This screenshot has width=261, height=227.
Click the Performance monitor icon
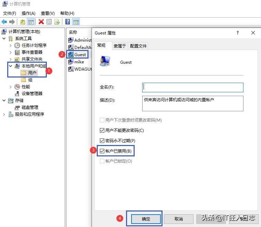click(17, 86)
